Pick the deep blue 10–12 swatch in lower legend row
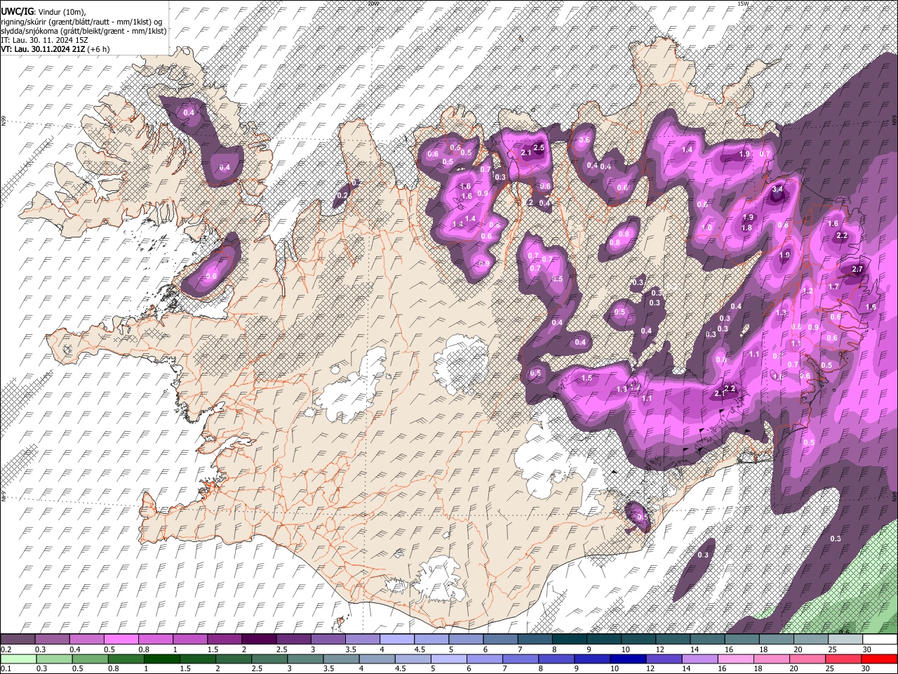This screenshot has width=898, height=674. pos(628,659)
